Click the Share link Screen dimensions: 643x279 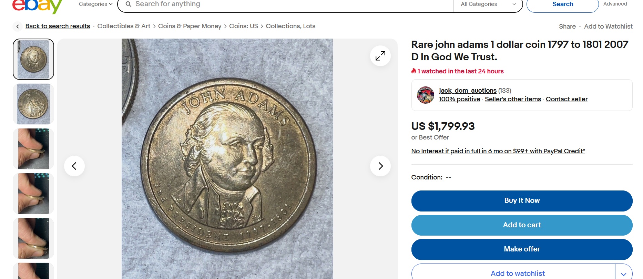coord(567,27)
